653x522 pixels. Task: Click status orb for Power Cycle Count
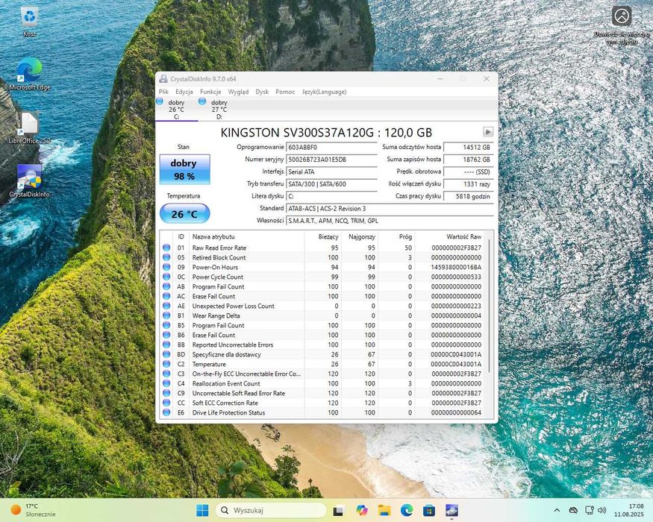[x=166, y=277]
